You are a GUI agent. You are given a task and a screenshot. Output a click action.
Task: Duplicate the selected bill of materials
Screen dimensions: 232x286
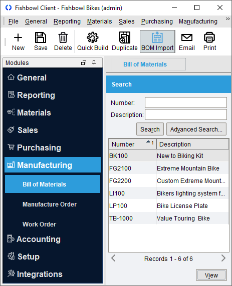[x=124, y=41]
